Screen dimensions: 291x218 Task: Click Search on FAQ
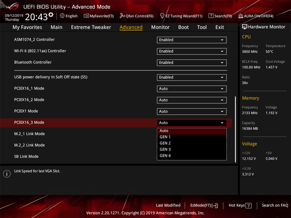tap(275, 205)
